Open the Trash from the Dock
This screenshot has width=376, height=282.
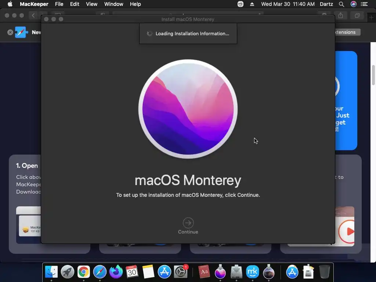pos(325,272)
